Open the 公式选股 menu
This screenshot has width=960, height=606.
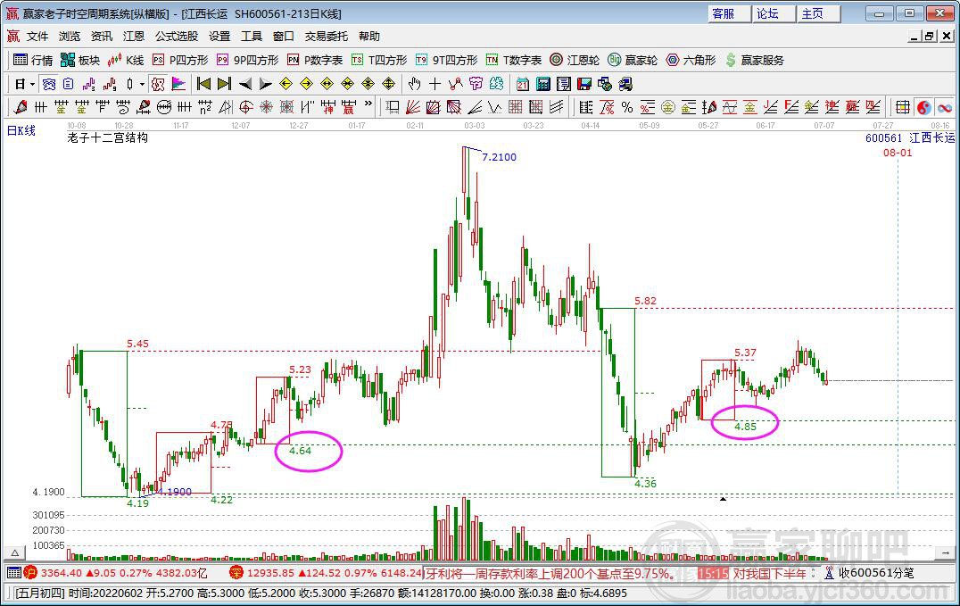pos(177,37)
